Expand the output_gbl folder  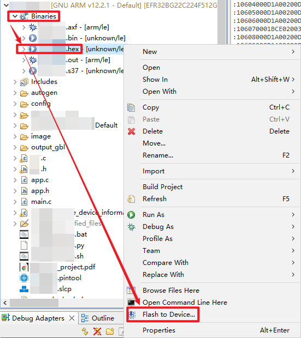pos(15,147)
